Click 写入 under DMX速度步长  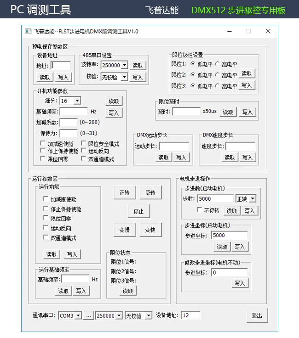(247, 158)
